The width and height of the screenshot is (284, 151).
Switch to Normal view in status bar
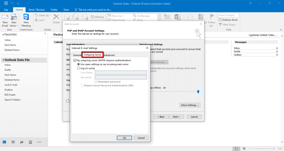[x=236, y=149]
